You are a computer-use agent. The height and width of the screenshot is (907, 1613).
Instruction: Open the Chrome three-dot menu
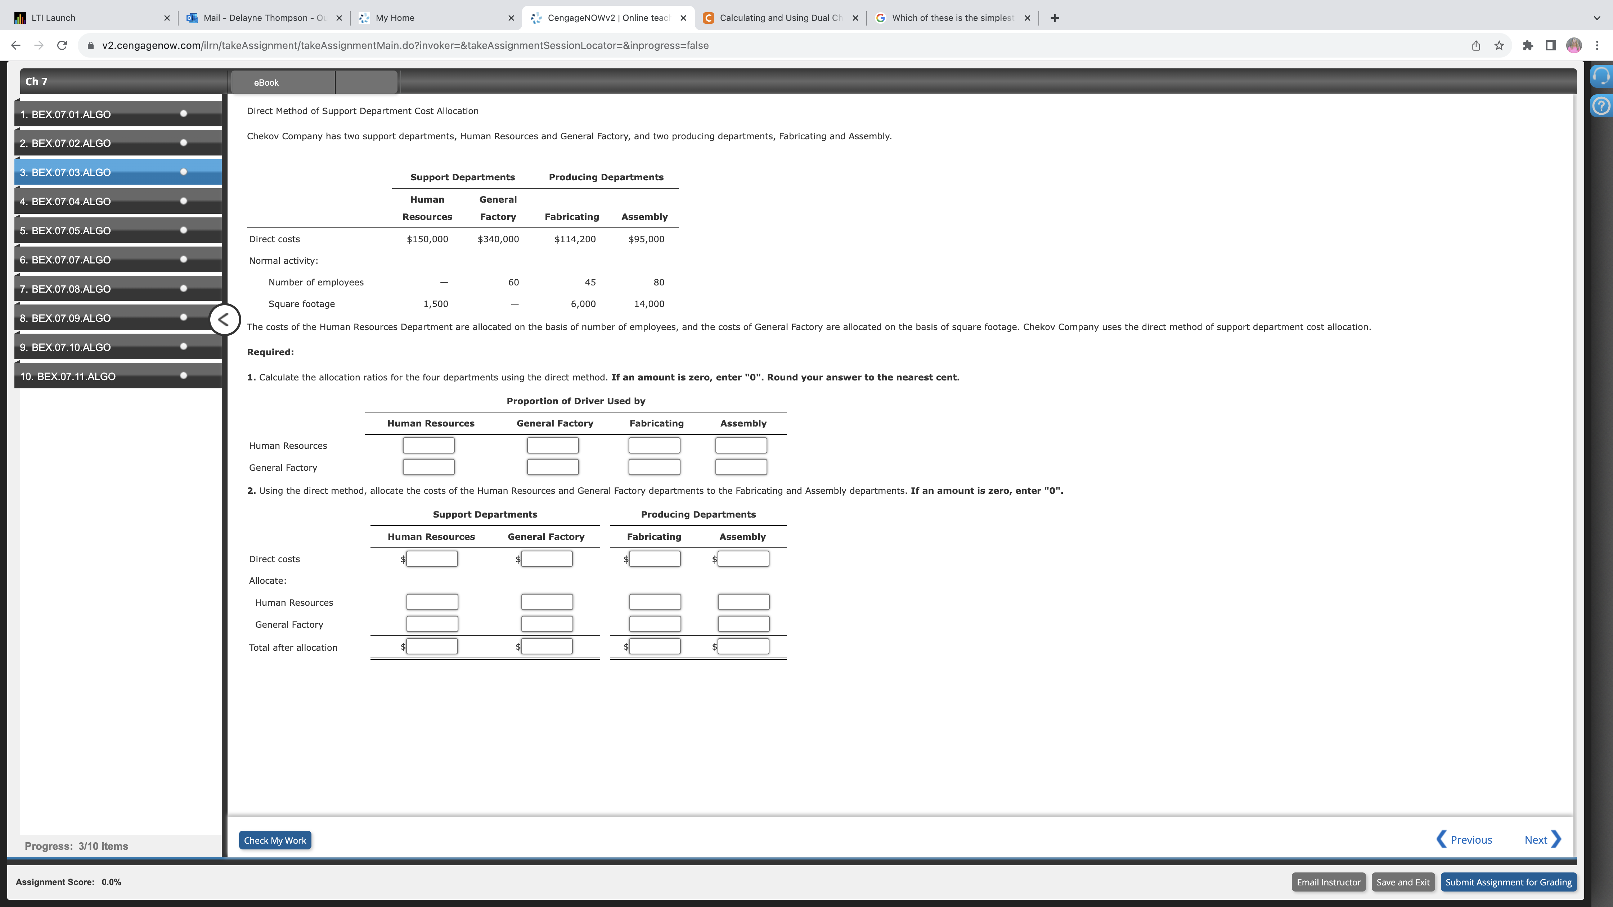click(1598, 45)
